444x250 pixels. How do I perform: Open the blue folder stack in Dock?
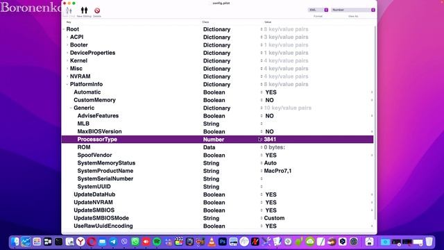385,242
